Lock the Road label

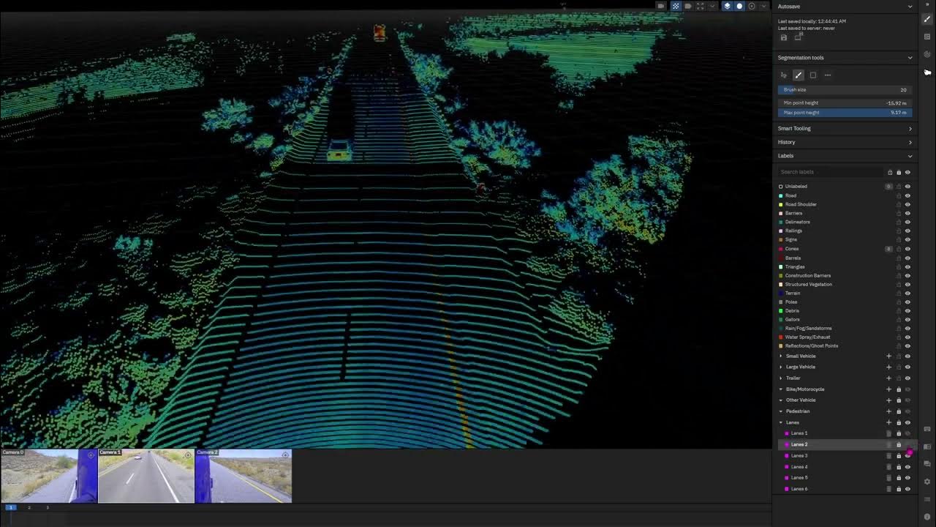pos(899,195)
